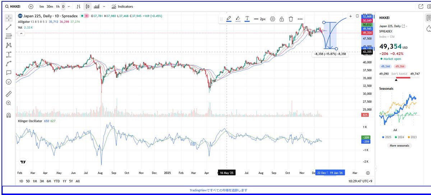Select the crosshair cursor tool
This screenshot has width=431, height=195.
click(9, 18)
